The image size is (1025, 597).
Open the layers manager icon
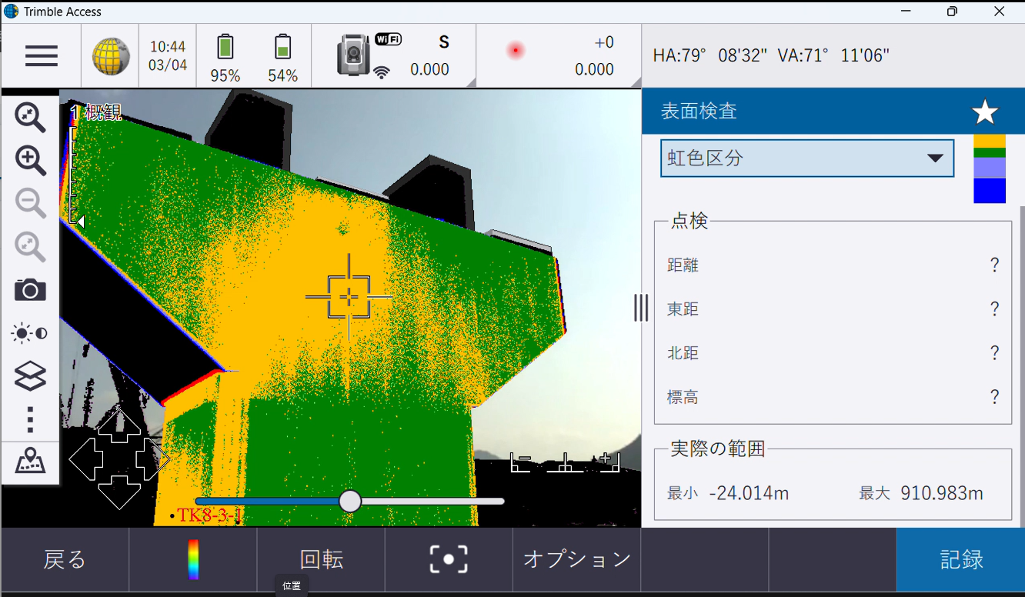coord(30,376)
